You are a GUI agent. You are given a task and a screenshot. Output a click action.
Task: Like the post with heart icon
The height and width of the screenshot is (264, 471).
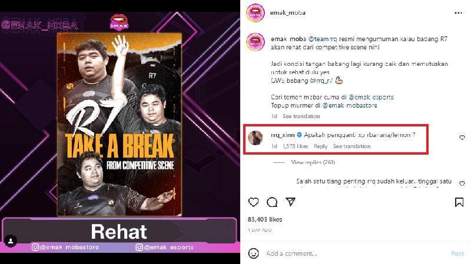point(254,202)
